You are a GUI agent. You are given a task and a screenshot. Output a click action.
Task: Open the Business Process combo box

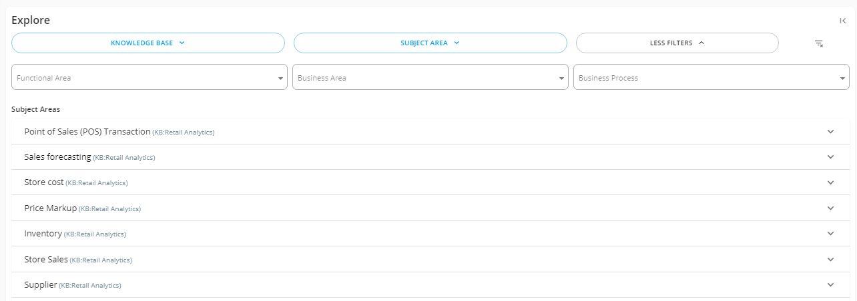click(711, 77)
